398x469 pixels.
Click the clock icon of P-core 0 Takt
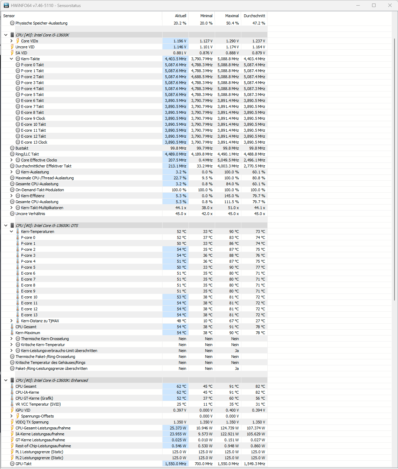[x=18, y=65]
